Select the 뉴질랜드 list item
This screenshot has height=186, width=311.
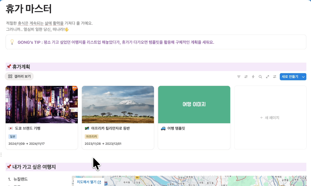coord(21,179)
